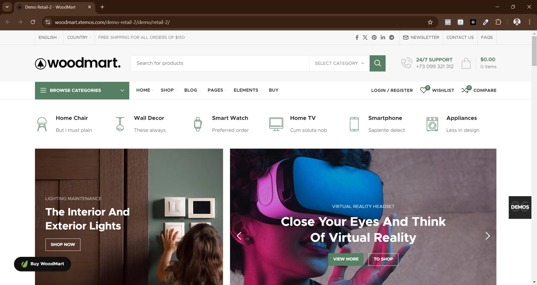Open the Elements menu item

(x=246, y=90)
